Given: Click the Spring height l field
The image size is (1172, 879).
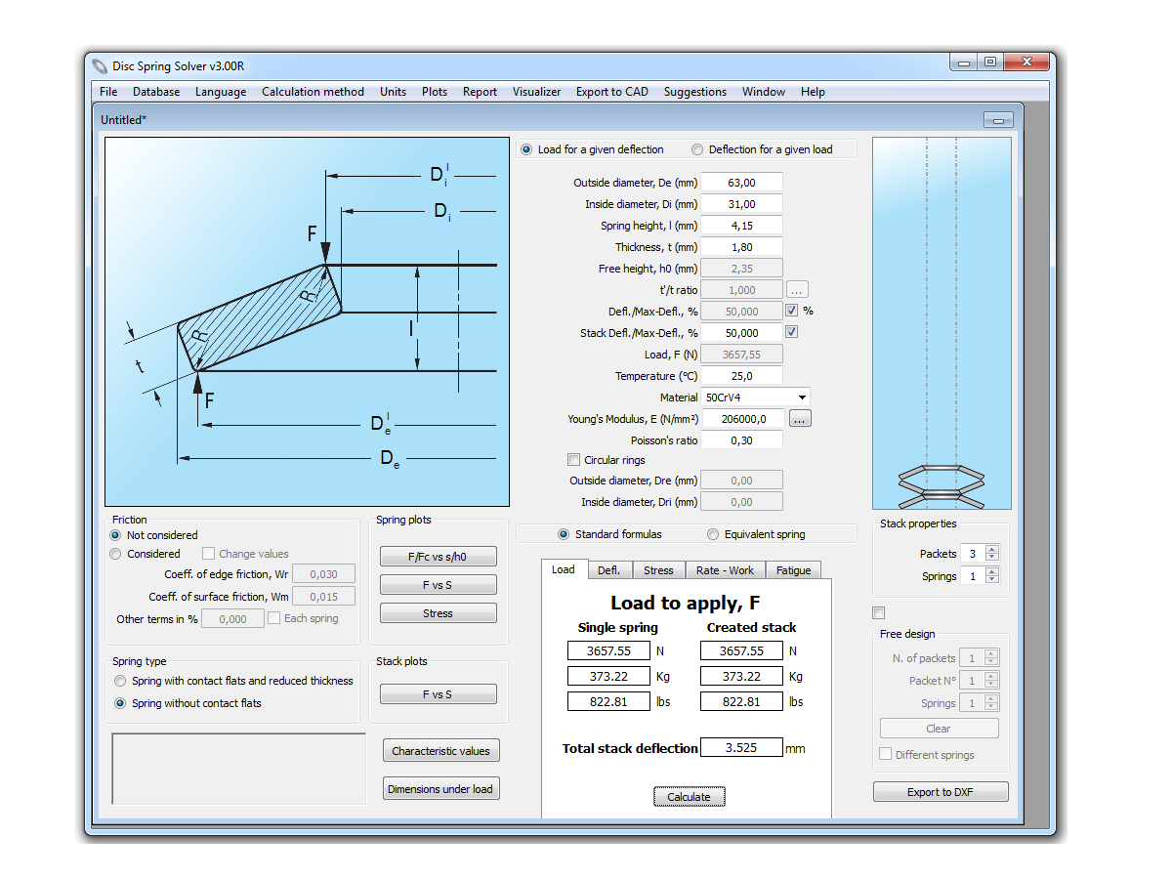Looking at the screenshot, I should tap(741, 226).
